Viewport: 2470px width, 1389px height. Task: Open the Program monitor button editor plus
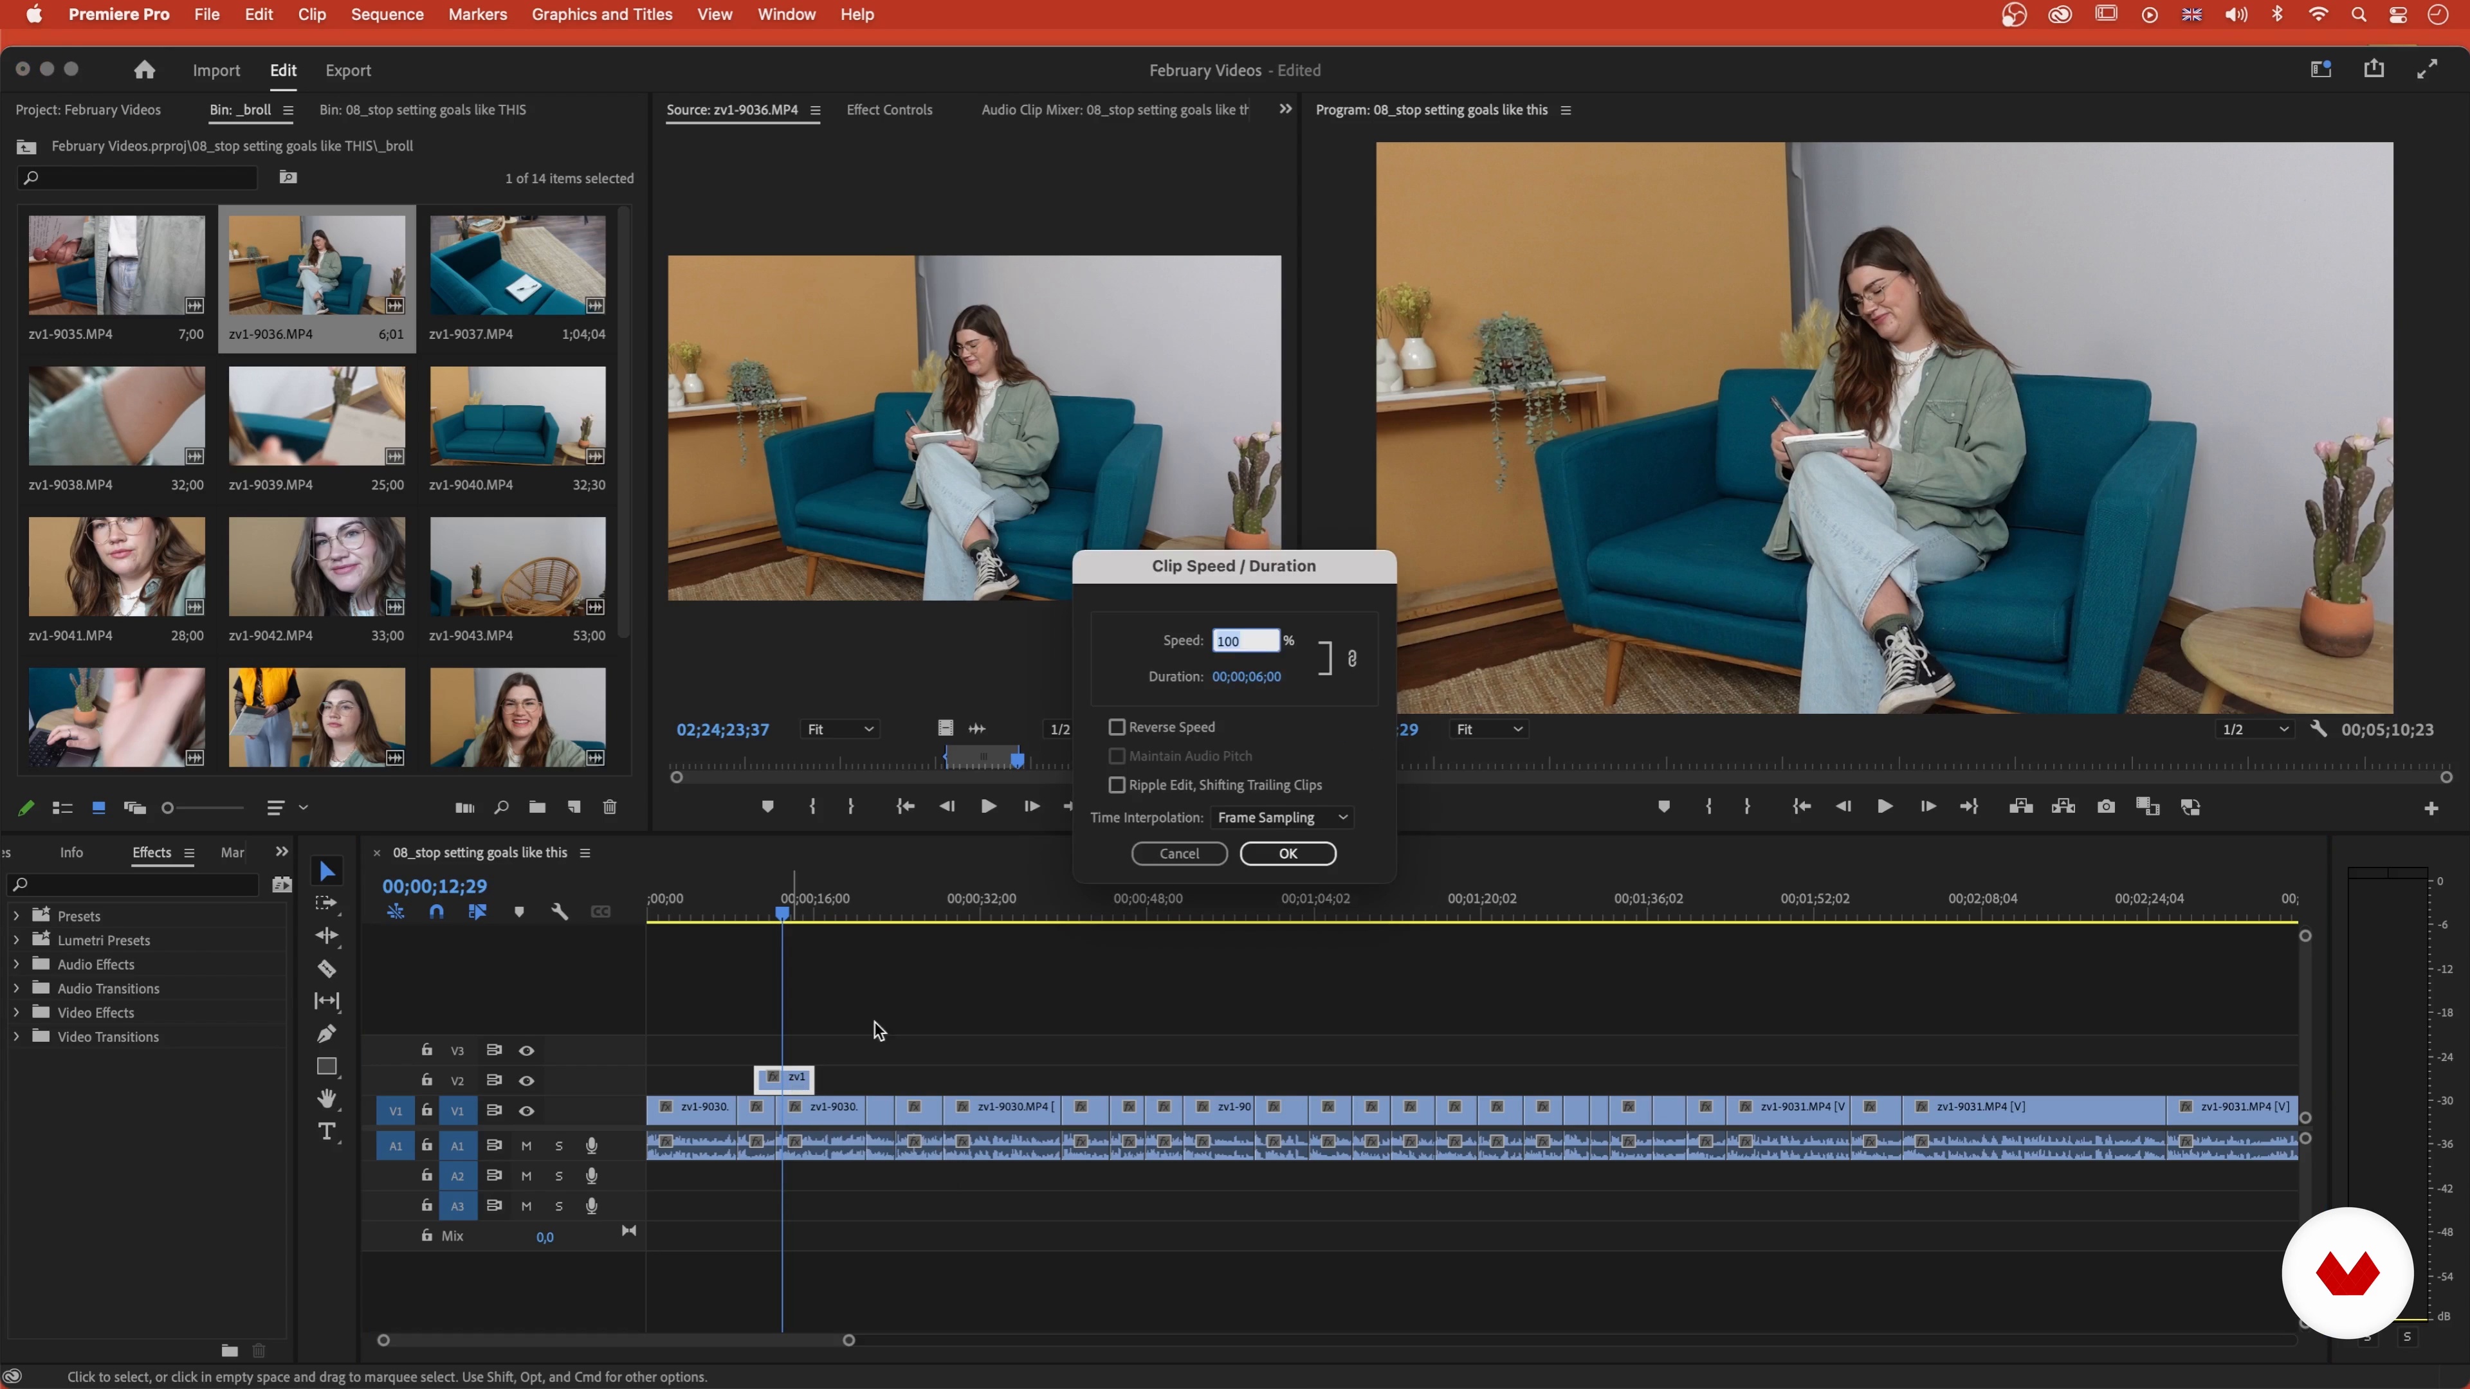coord(2431,809)
